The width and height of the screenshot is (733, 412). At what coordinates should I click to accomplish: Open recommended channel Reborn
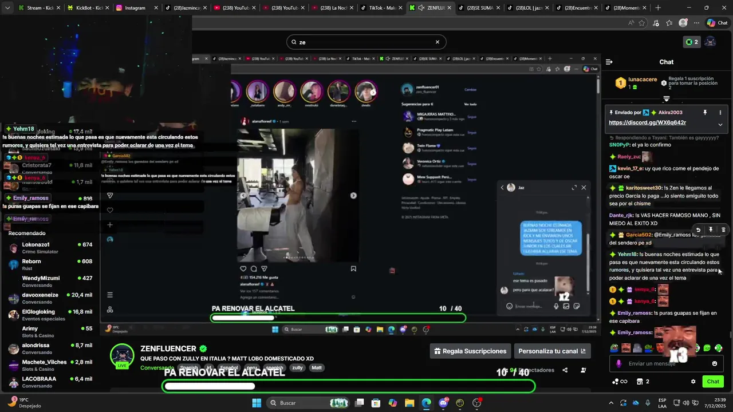click(x=50, y=264)
